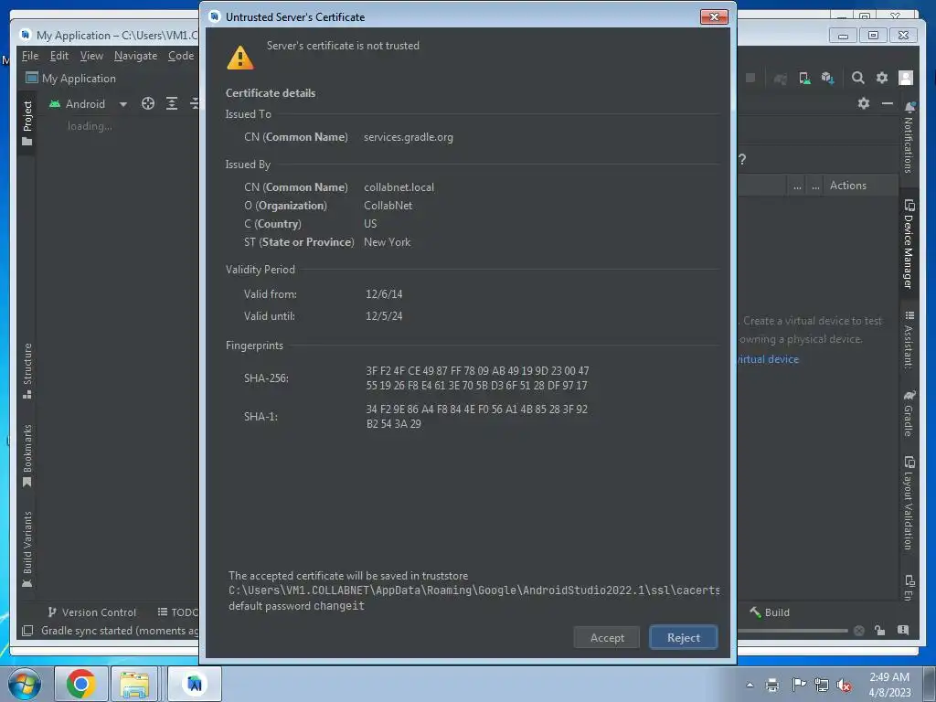Open the Device Manager side tab

[x=909, y=244]
